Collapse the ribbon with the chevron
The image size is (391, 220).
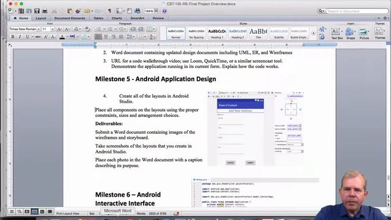[x=379, y=18]
